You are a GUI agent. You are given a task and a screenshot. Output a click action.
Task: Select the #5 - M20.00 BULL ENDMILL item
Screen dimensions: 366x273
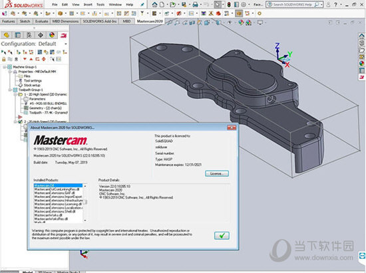pyautogui.click(x=48, y=104)
